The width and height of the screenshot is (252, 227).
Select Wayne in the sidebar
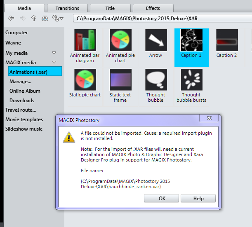point(13,43)
